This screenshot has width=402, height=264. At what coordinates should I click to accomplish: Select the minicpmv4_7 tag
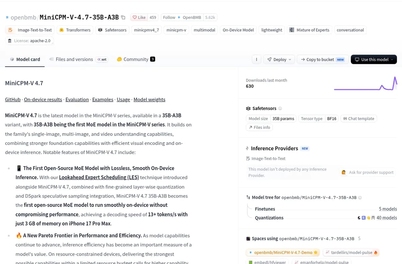click(146, 30)
